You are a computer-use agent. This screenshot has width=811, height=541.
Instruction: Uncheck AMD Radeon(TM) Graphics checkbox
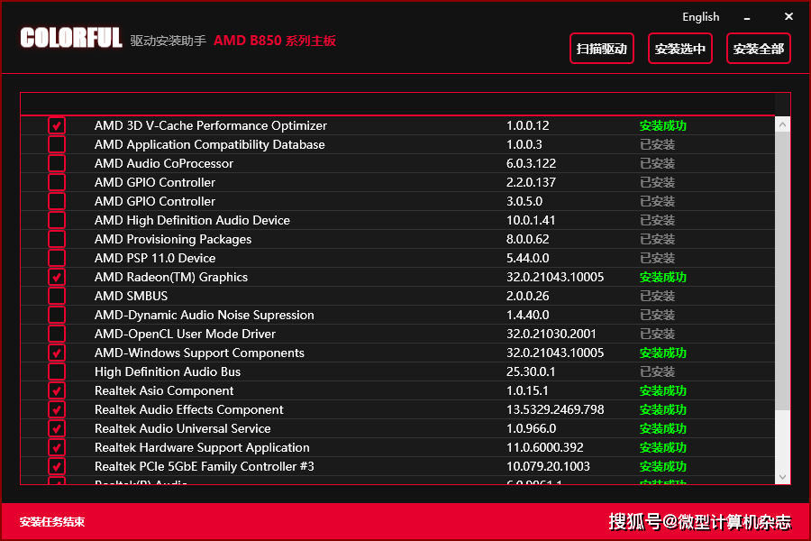point(57,277)
